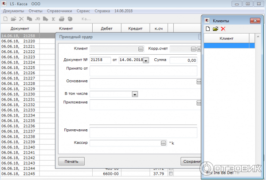Open the Клиент ellipsis picker
Viewport: 266px width, 180px height.
point(141,49)
